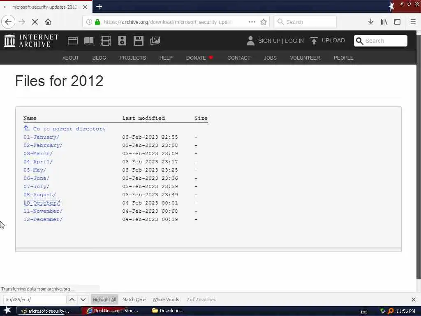Open the Software floppy disk icon

(139, 41)
